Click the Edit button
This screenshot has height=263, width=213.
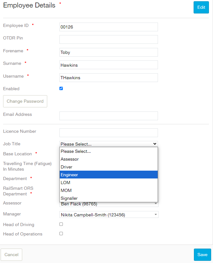201,8
